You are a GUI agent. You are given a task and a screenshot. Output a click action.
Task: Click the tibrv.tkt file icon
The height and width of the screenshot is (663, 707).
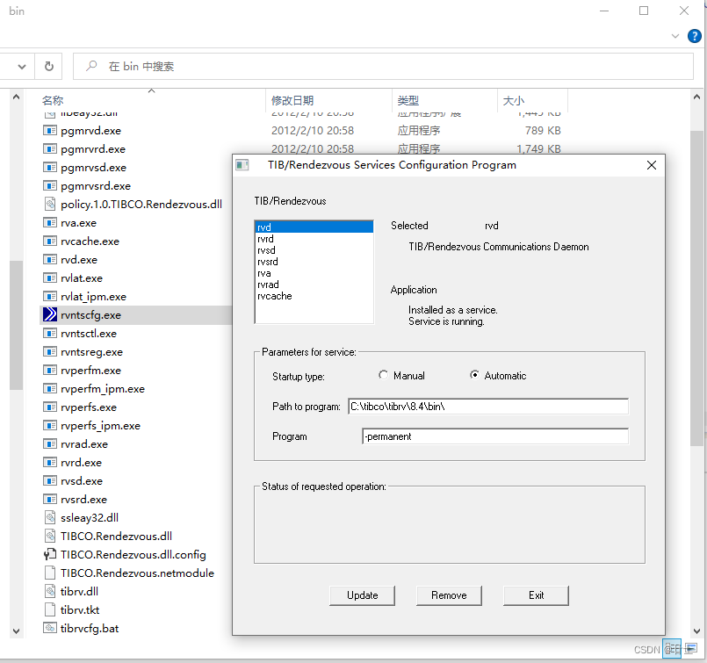click(49, 609)
